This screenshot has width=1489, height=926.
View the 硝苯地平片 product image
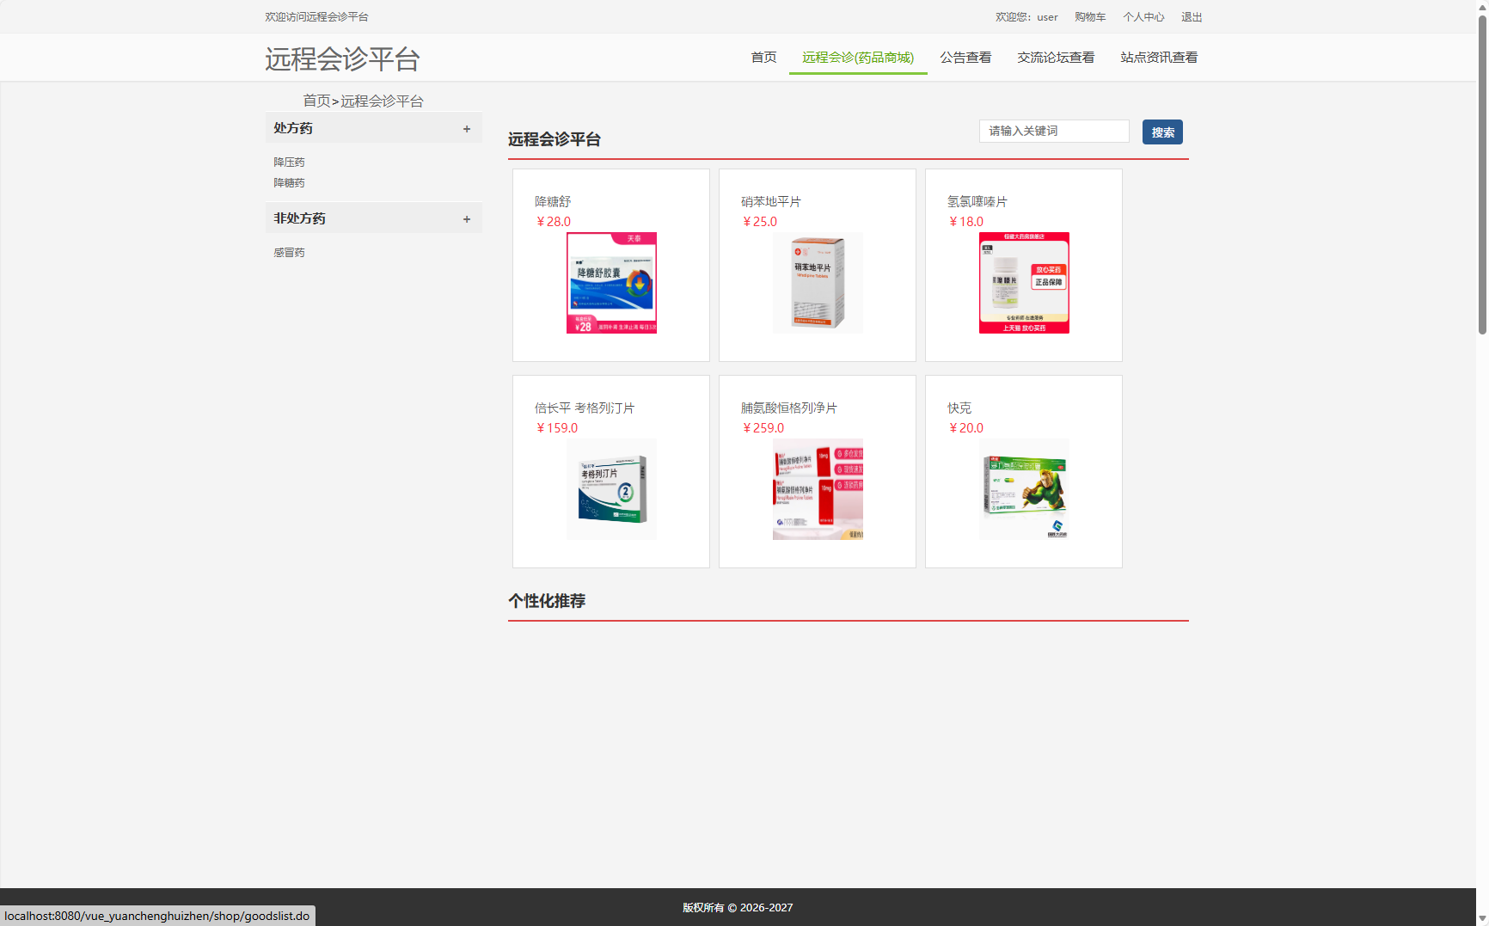pos(817,282)
